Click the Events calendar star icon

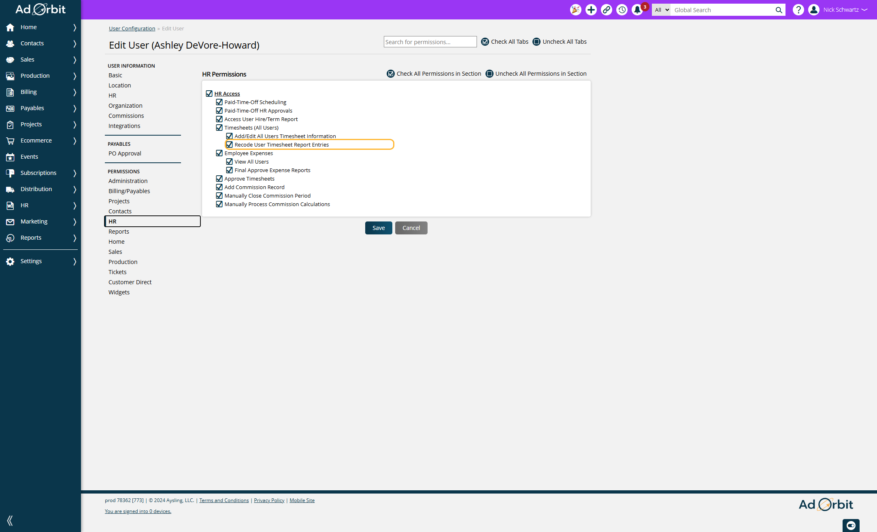point(10,157)
